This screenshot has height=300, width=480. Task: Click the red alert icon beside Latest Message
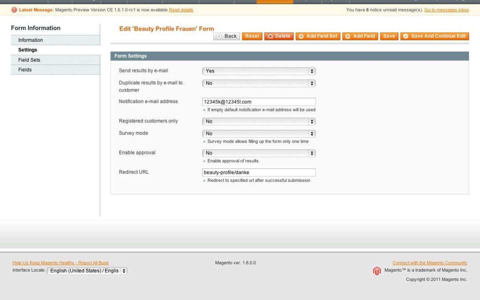pos(14,10)
